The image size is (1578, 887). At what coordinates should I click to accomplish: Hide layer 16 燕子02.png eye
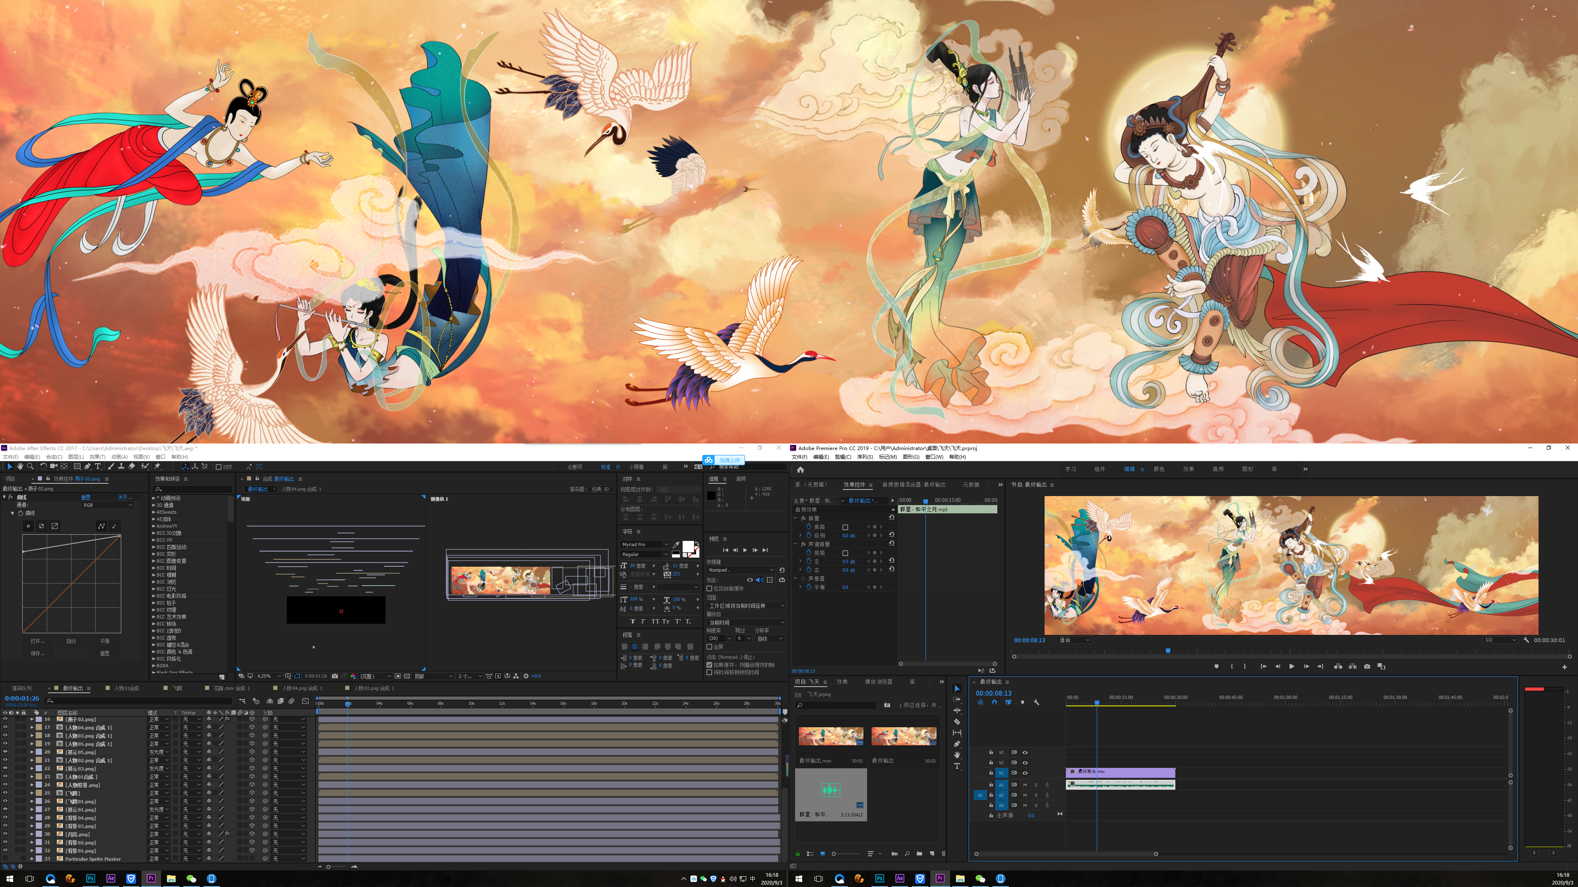click(x=5, y=719)
